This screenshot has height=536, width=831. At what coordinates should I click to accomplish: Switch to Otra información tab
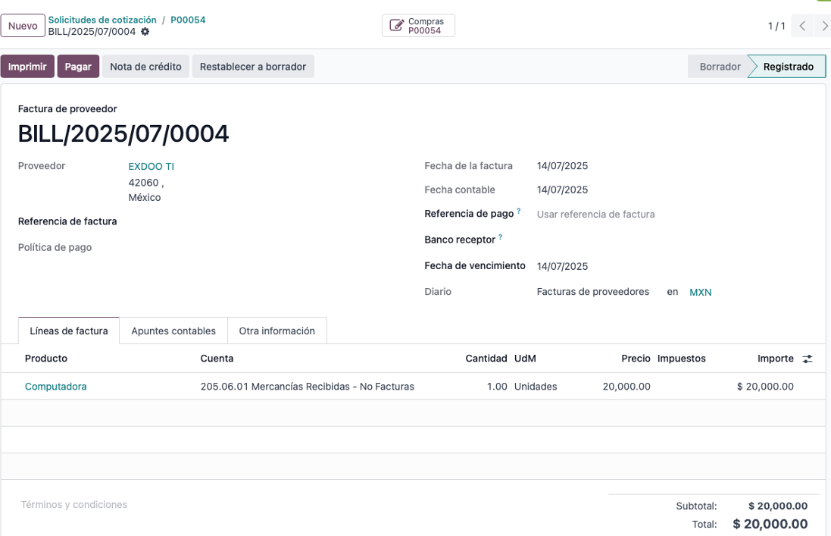(x=276, y=331)
